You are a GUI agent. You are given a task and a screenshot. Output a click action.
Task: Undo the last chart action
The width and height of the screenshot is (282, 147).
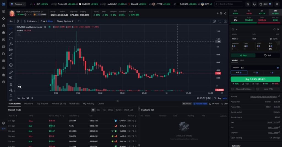point(79,21)
